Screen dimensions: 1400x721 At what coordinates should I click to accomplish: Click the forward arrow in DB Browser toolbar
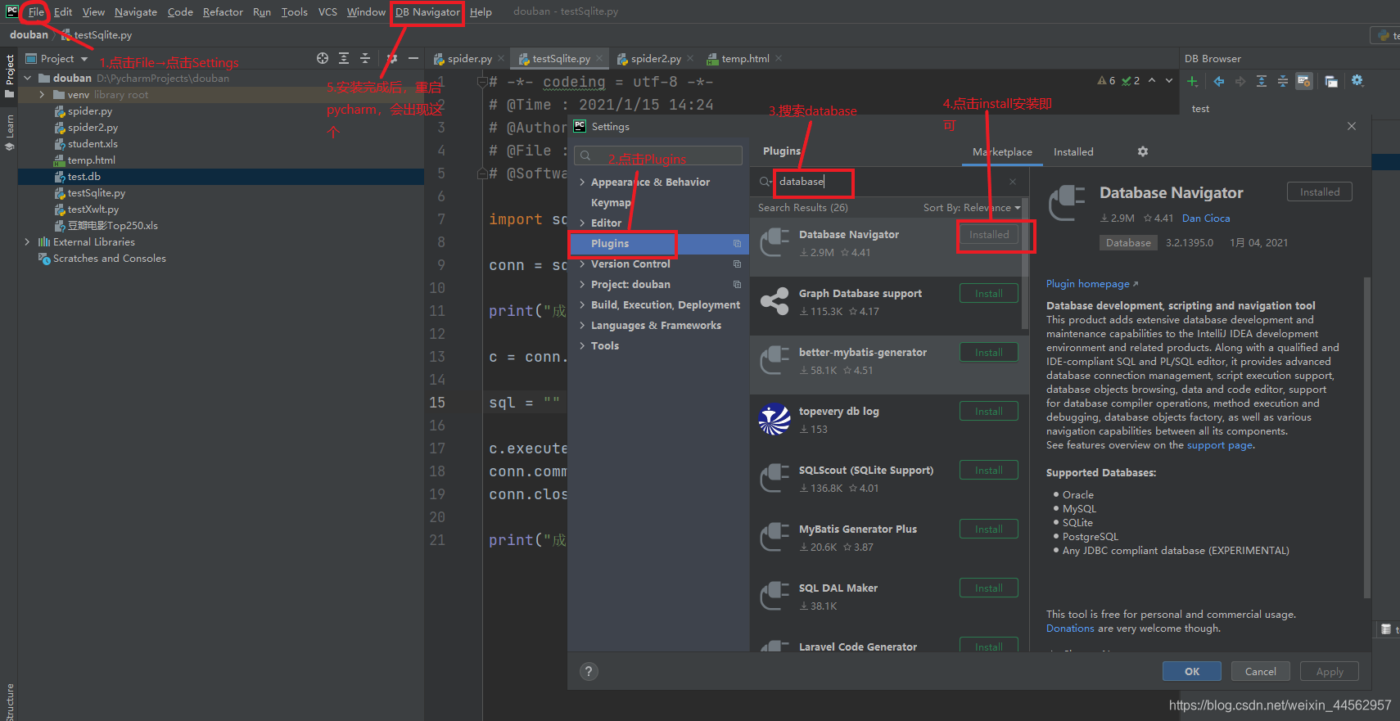tap(1240, 81)
